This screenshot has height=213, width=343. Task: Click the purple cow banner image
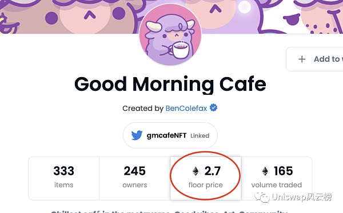[x=66, y=17]
